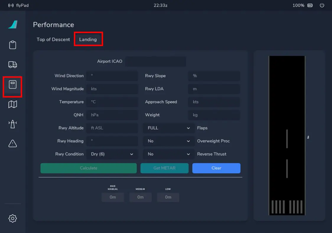The width and height of the screenshot is (332, 233).
Task: Switch to the Top of Descent tab
Action: [x=53, y=40]
